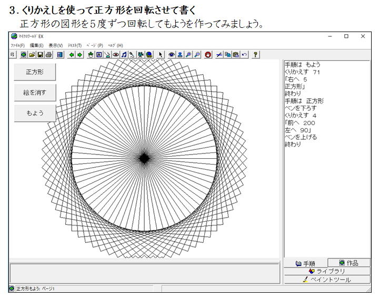The width and height of the screenshot is (379, 298).
Task: Go to next page green right arrow
Action: (x=79, y=55)
